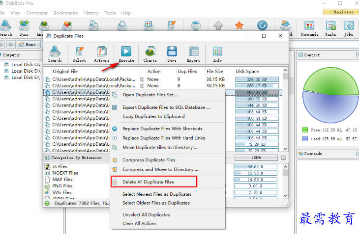Click the Home navigation button
This screenshot has height=234, width=359.
[29, 45]
